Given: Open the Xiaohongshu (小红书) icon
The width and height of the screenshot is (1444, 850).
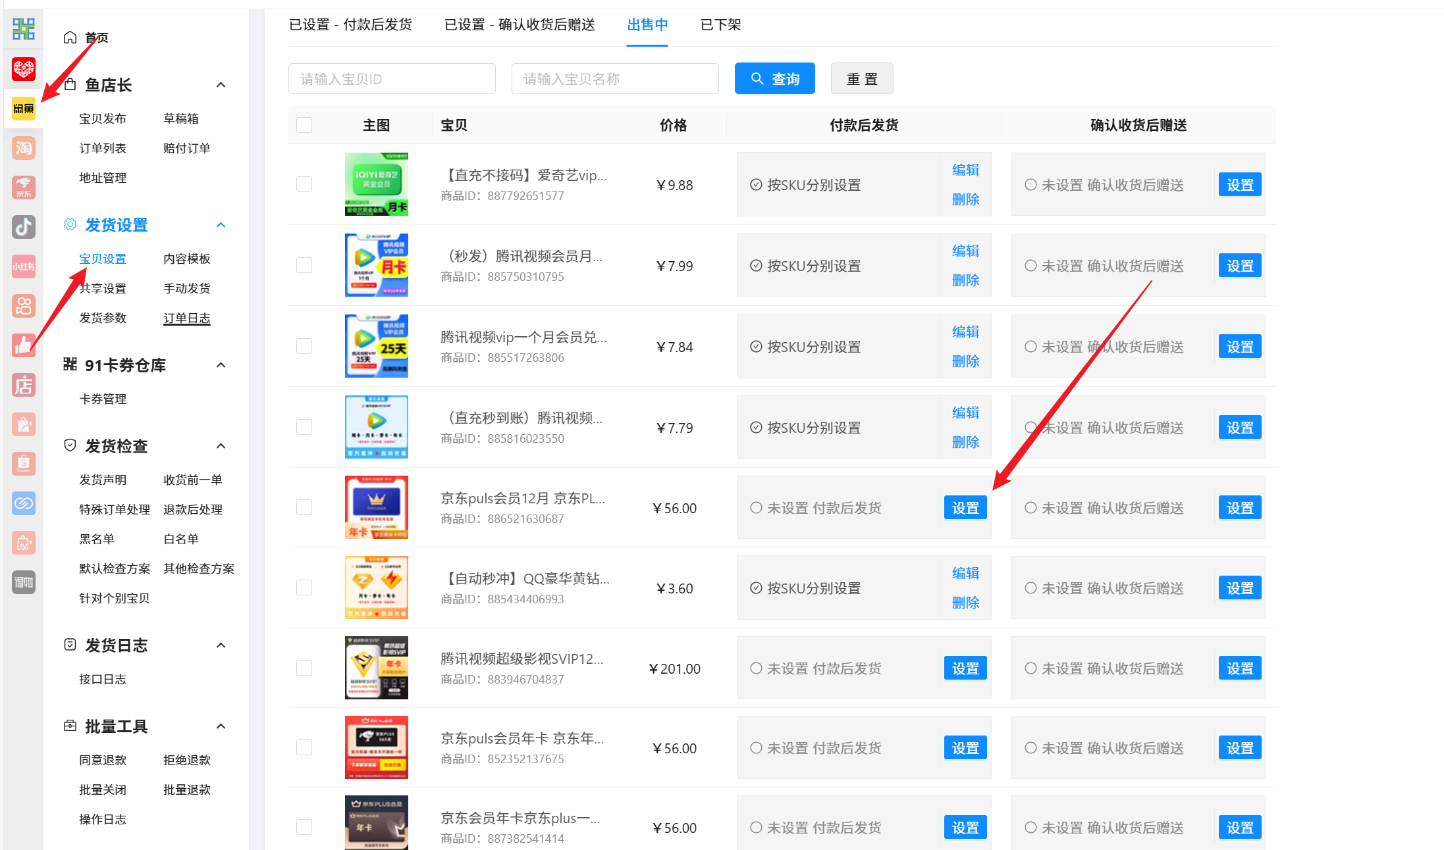Looking at the screenshot, I should [x=24, y=266].
